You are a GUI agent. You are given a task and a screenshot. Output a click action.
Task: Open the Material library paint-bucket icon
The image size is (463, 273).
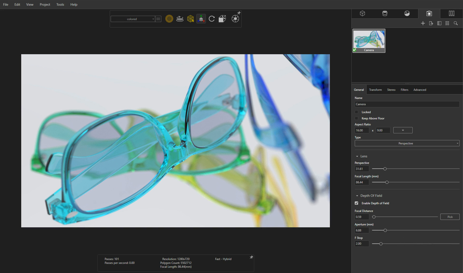tap(384, 13)
